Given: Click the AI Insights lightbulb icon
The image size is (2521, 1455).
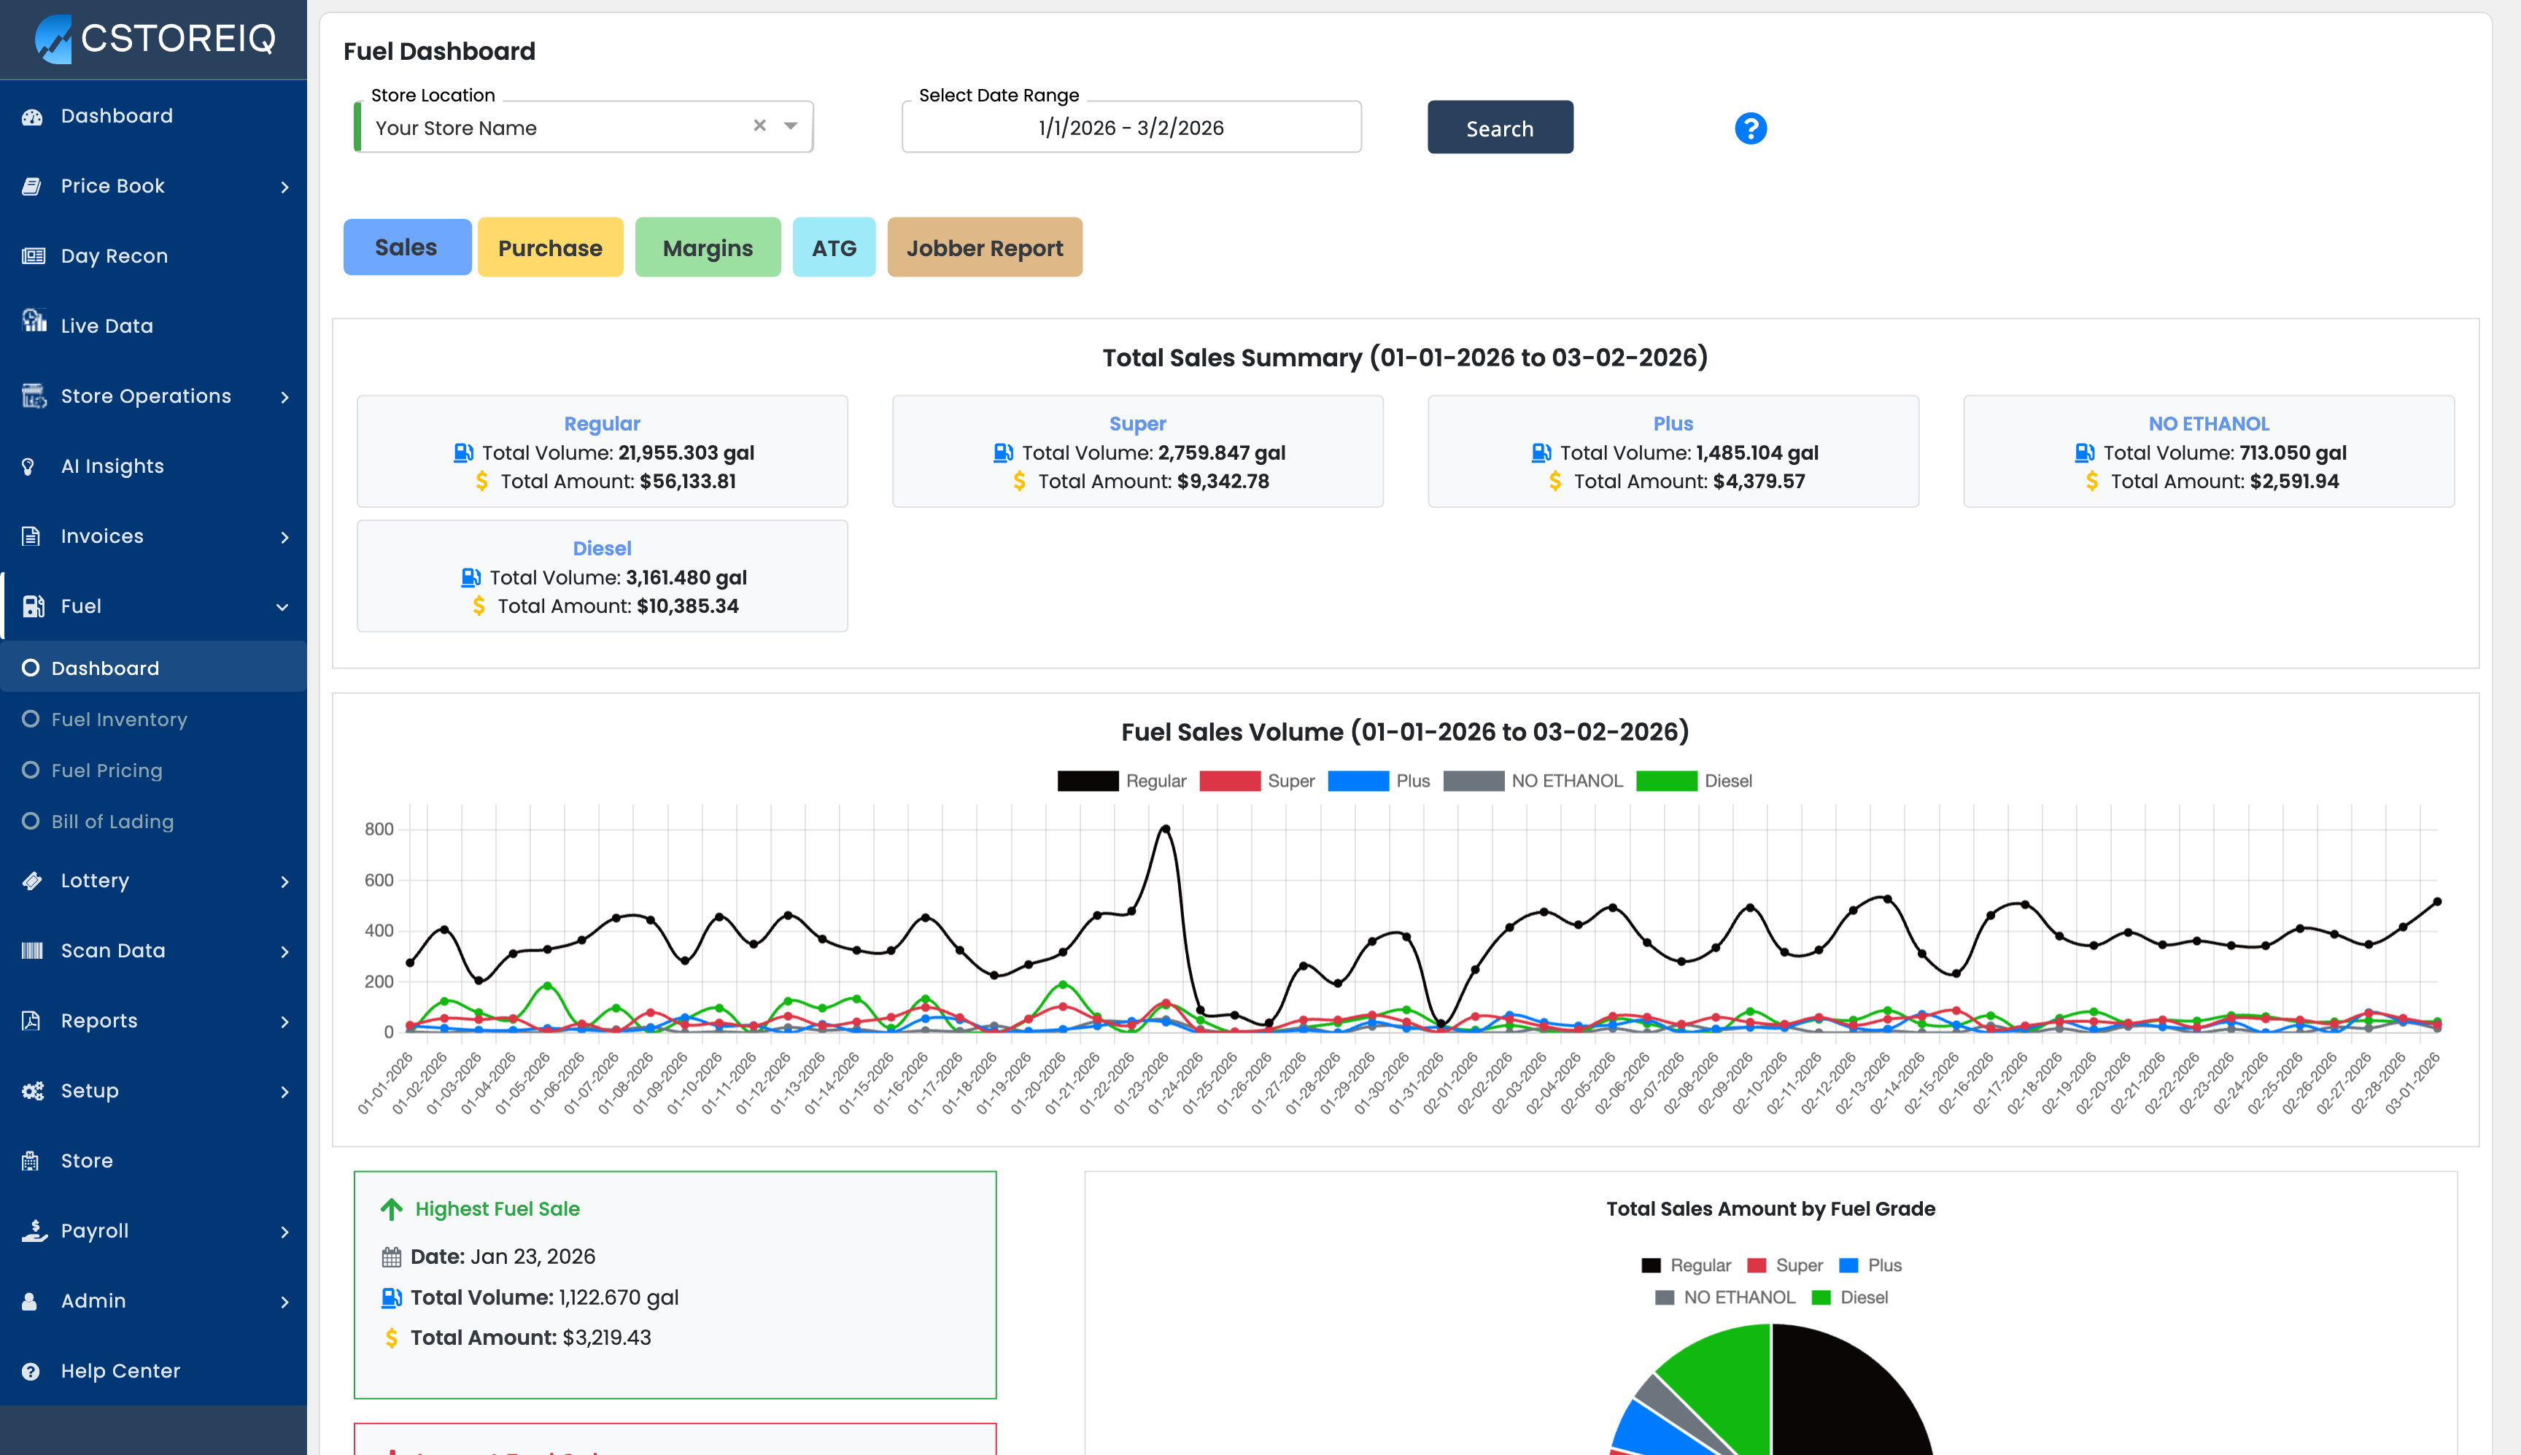Looking at the screenshot, I should coord(29,467).
